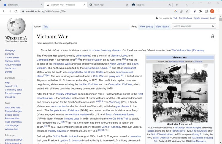Open the profile avatar K
222x144 pixels.
click(x=212, y=11)
